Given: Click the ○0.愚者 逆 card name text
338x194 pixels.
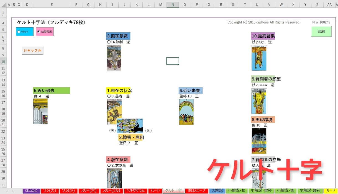Looking at the screenshot, I should [118, 96].
